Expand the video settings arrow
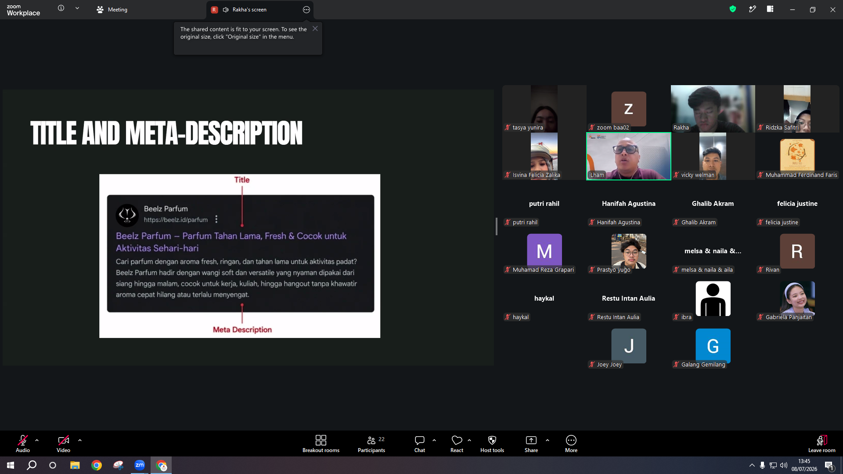843x474 pixels. tap(80, 440)
